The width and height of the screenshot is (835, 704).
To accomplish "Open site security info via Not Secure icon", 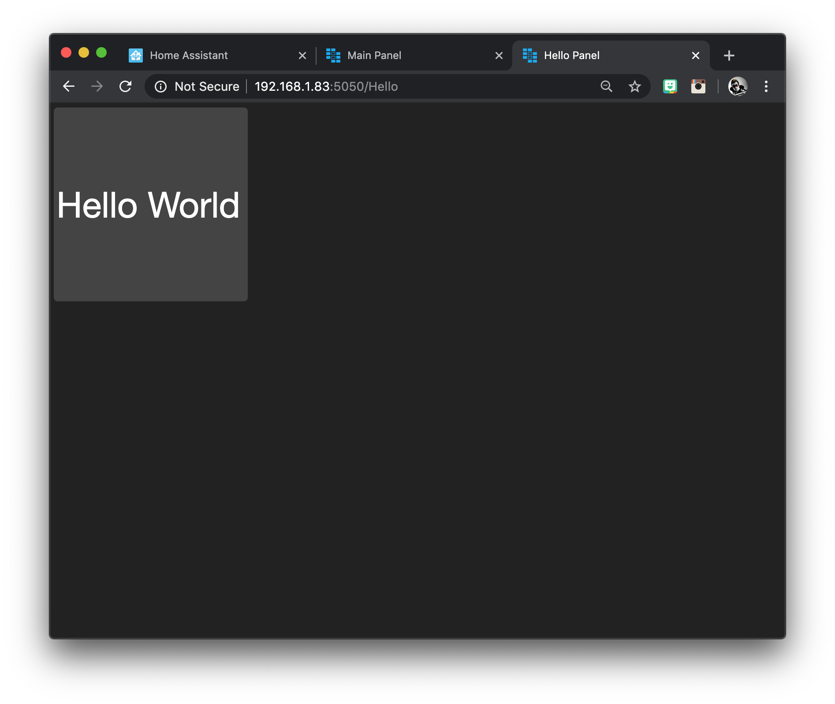I will point(160,86).
